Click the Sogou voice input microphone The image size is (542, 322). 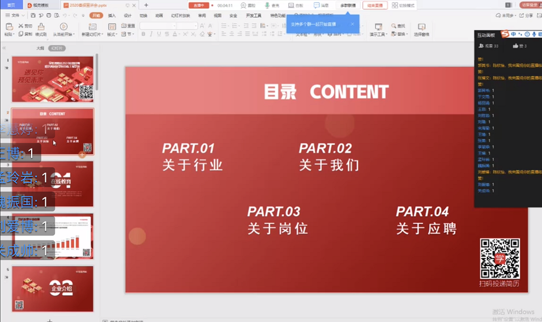tap(534, 34)
